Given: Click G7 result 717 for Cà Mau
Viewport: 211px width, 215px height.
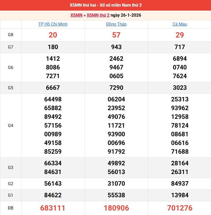Looking at the screenshot, I should [180, 47].
